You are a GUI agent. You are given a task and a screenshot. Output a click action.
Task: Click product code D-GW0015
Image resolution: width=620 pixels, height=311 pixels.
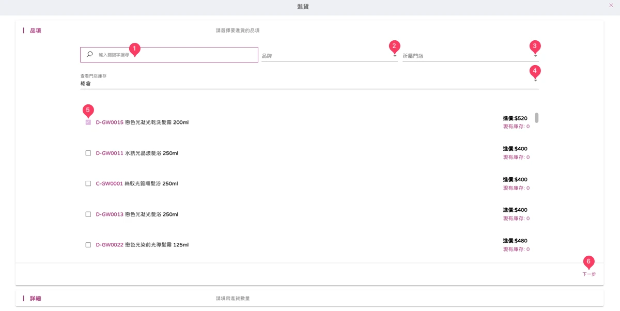(x=110, y=122)
